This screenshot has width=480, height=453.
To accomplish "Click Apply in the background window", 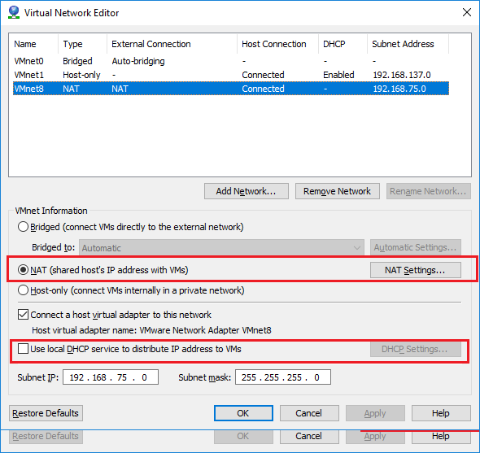I will point(375,437).
